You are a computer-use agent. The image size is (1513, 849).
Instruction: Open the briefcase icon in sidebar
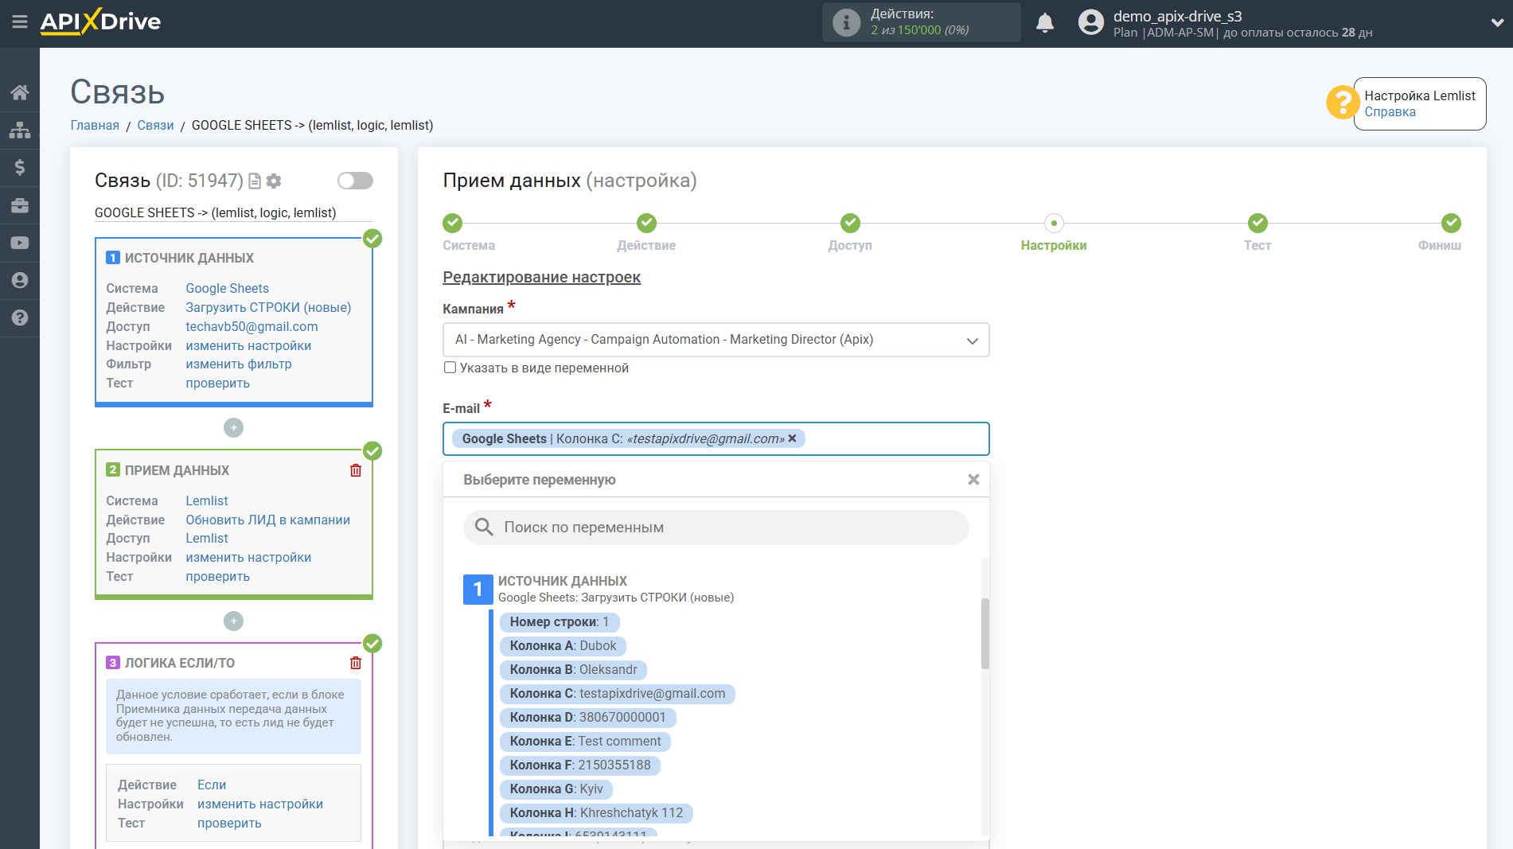[20, 205]
